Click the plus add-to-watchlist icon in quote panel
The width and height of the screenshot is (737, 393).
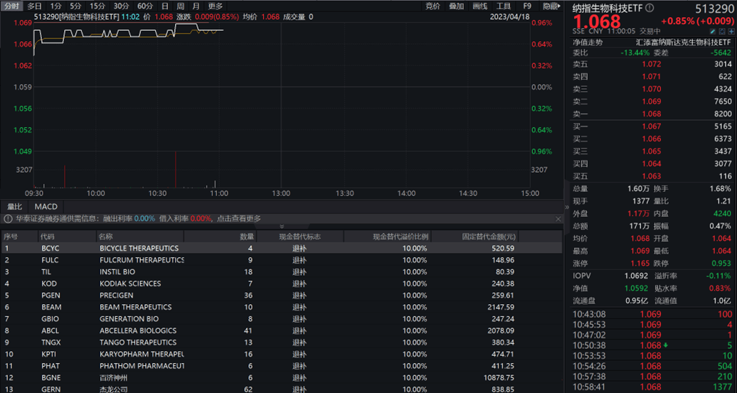[731, 31]
